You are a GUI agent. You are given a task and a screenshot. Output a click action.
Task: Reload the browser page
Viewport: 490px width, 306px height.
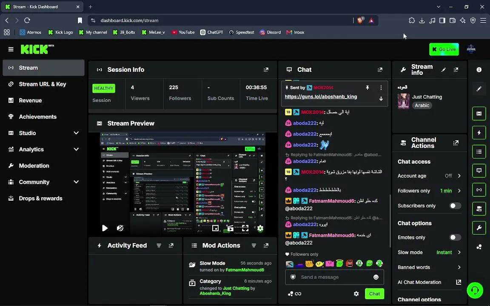[27, 20]
